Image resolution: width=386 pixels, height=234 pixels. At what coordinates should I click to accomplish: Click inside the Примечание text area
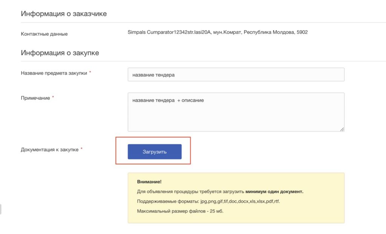[x=236, y=112]
